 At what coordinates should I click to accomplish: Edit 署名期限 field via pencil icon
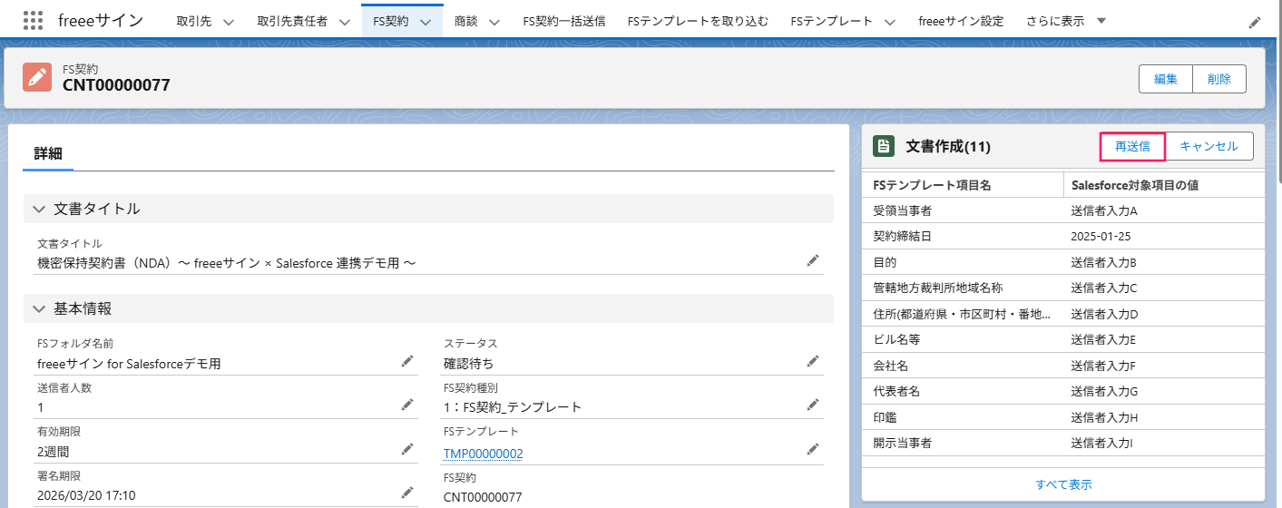pyautogui.click(x=407, y=493)
